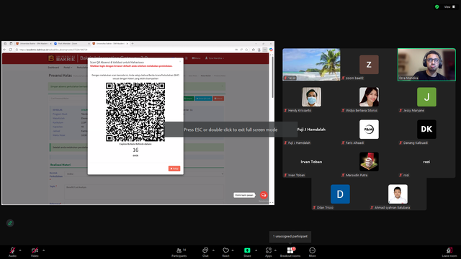Select Ezra Mandira's video tile
461x259 pixels.
point(426,65)
